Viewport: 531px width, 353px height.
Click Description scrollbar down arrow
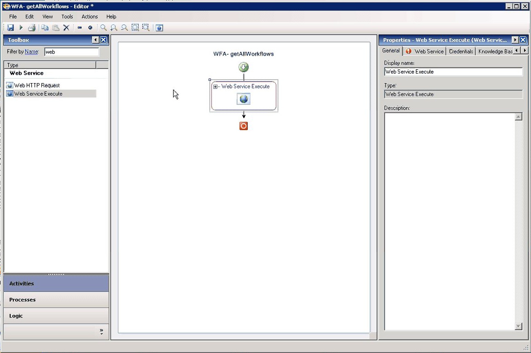519,326
